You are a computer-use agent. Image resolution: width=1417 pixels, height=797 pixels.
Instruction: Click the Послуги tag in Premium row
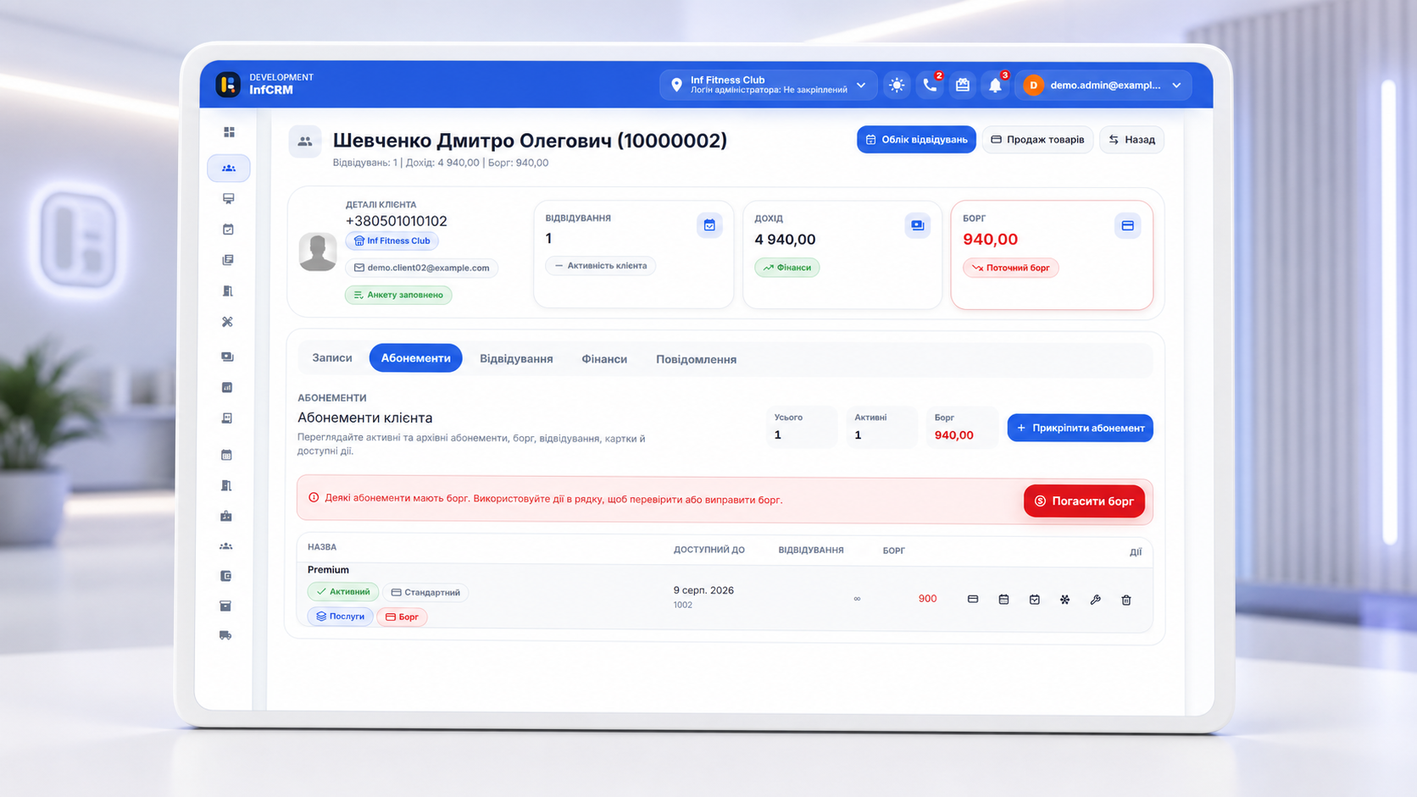(x=340, y=616)
